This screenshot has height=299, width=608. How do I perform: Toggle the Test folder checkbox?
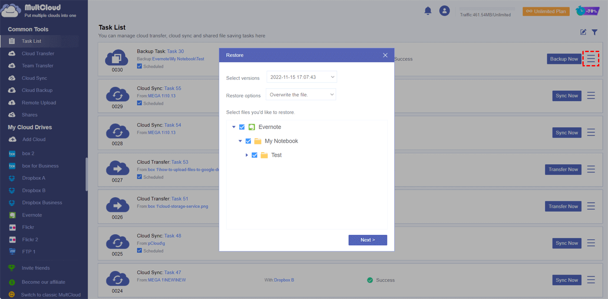[254, 155]
